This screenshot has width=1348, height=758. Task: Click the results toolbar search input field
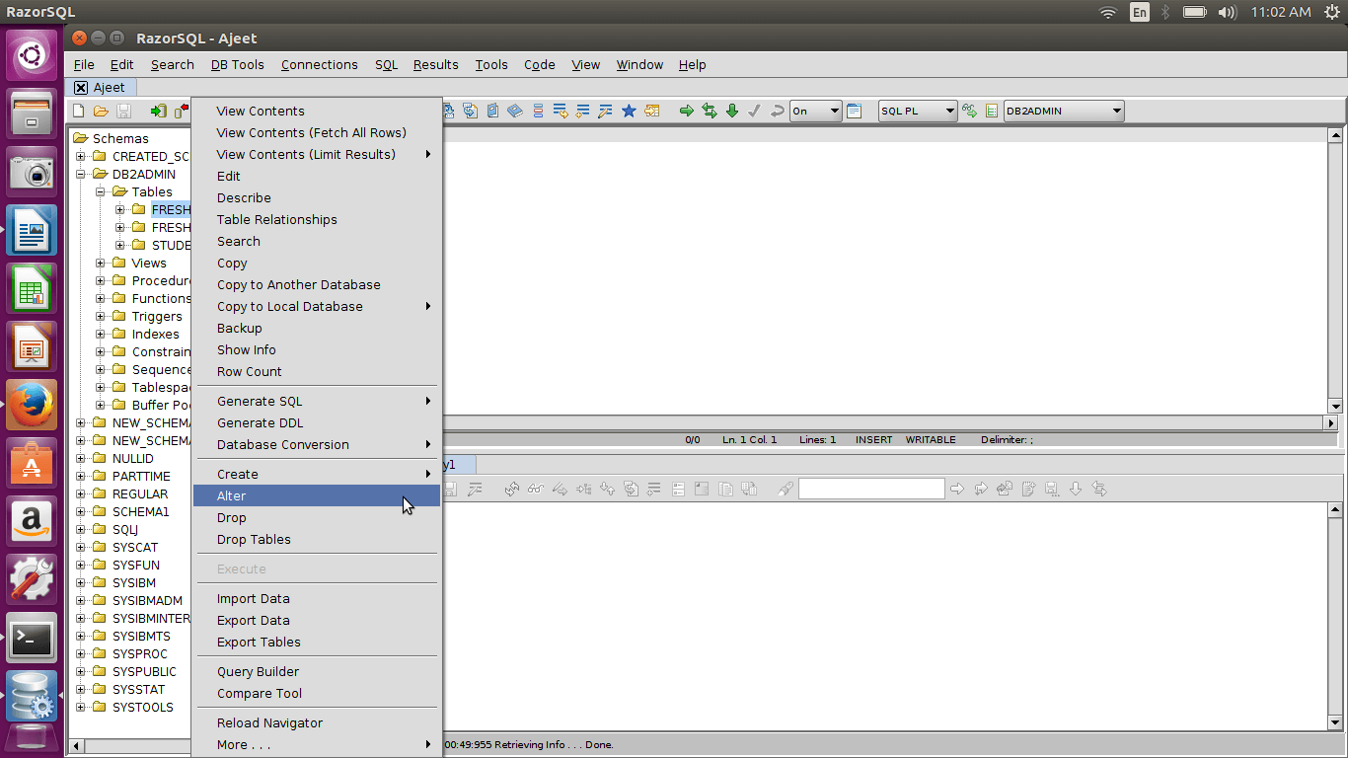click(871, 490)
